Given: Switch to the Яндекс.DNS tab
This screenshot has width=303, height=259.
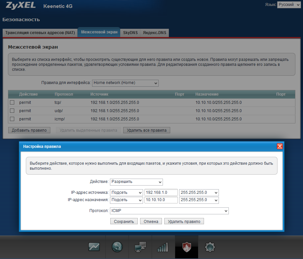Looking at the screenshot, I should 154,33.
